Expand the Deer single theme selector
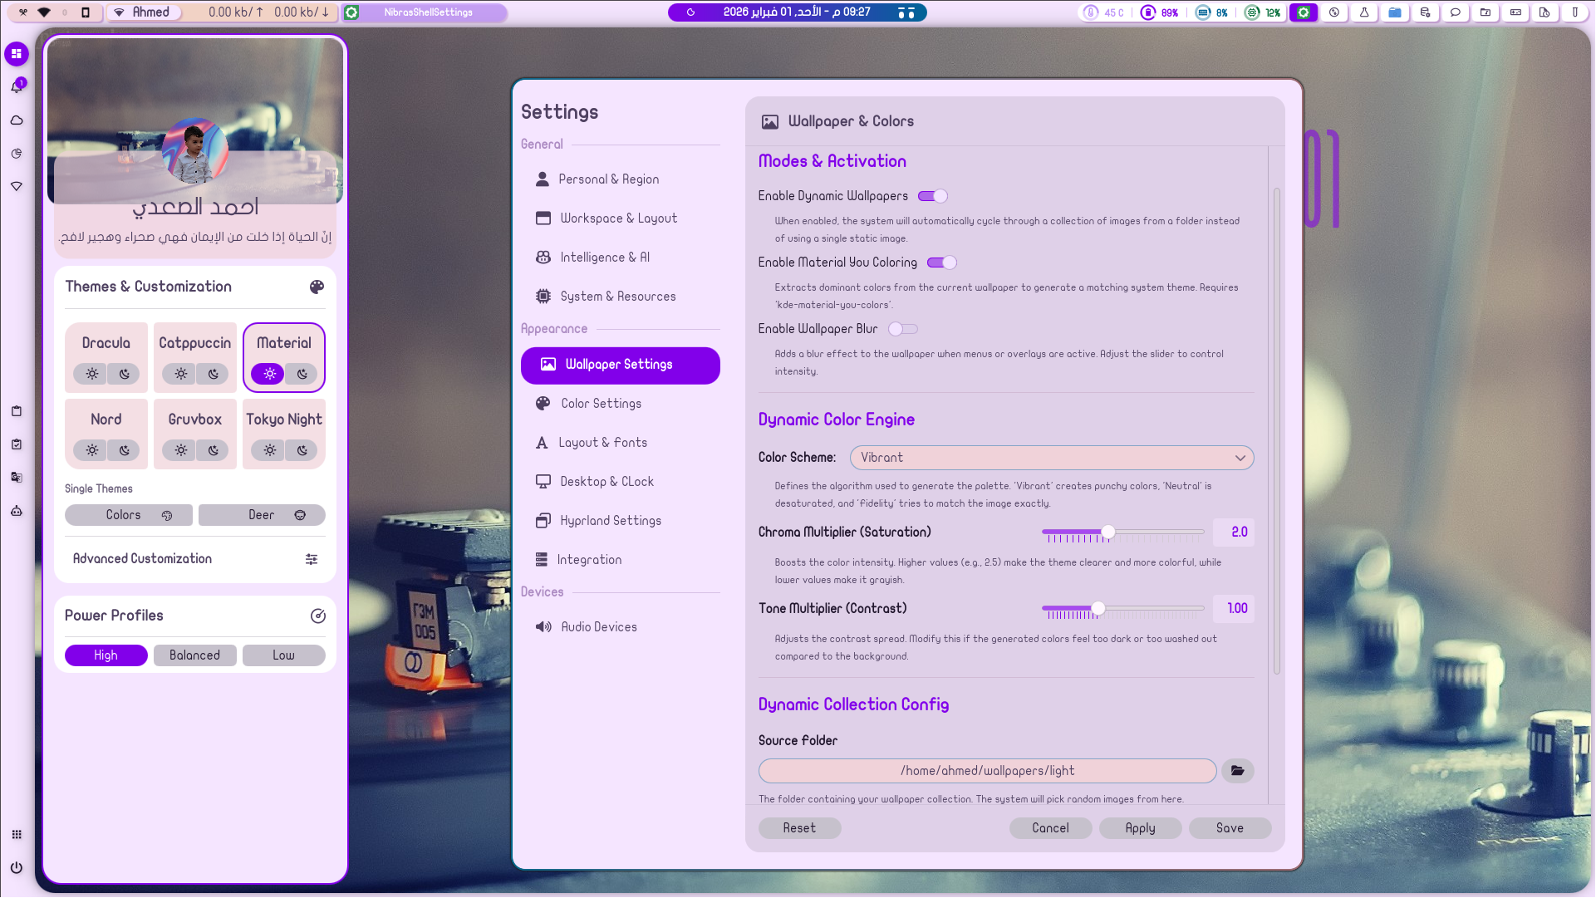1596x898 pixels. point(262,515)
